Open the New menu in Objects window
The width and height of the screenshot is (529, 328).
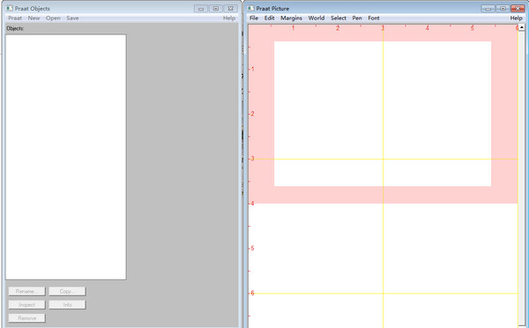tap(34, 19)
